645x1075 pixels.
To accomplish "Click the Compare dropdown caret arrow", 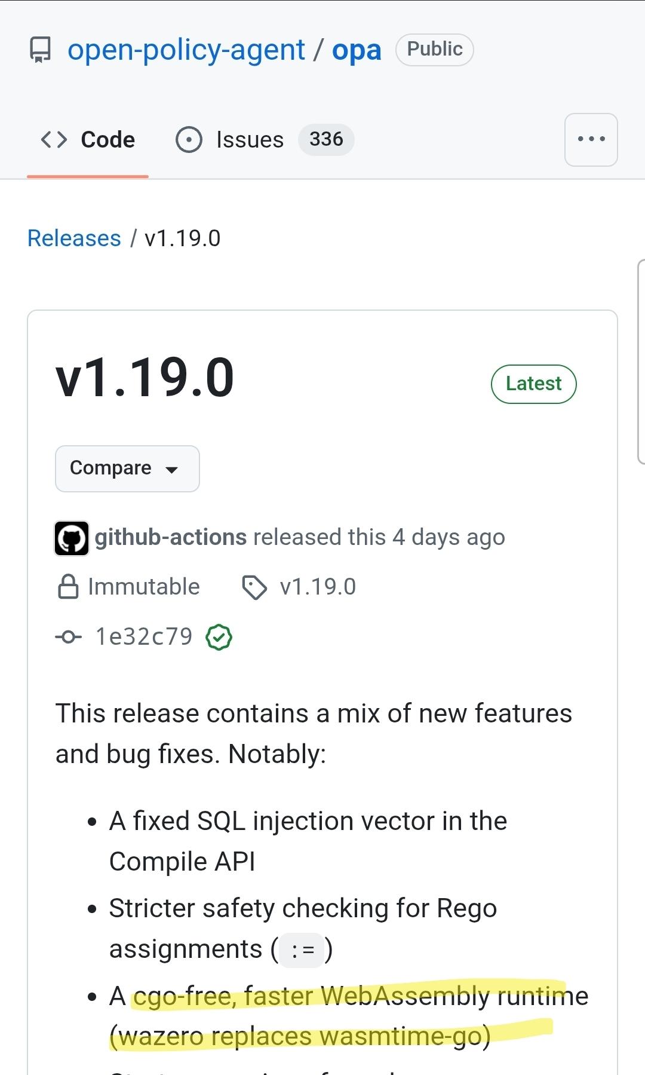I will 171,470.
